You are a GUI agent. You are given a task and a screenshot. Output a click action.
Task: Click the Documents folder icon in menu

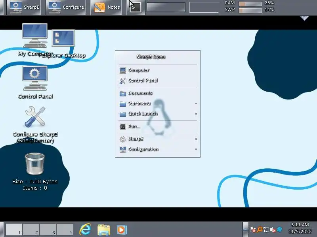(x=123, y=94)
